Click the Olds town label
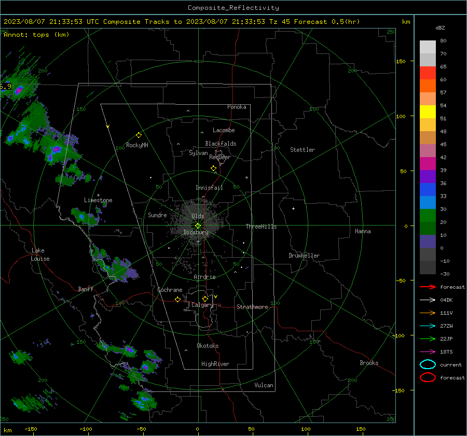467x436 pixels. [198, 216]
